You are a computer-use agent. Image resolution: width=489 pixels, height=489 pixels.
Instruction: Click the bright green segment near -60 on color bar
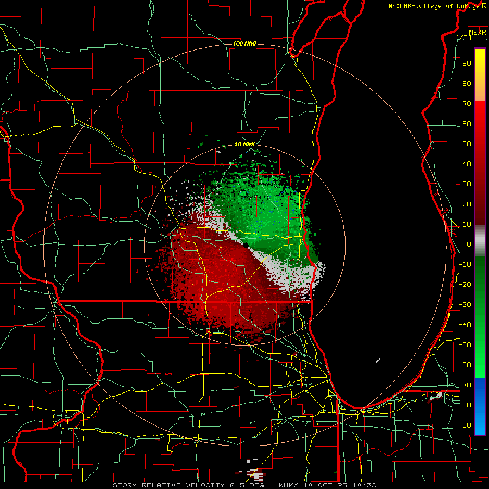tap(480, 365)
